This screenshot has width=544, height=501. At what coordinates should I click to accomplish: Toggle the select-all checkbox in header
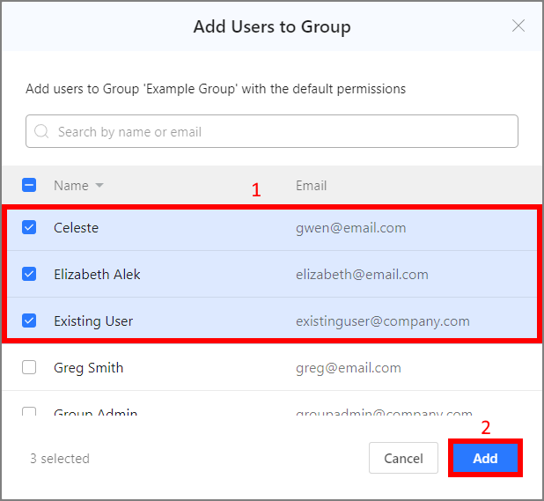point(29,186)
